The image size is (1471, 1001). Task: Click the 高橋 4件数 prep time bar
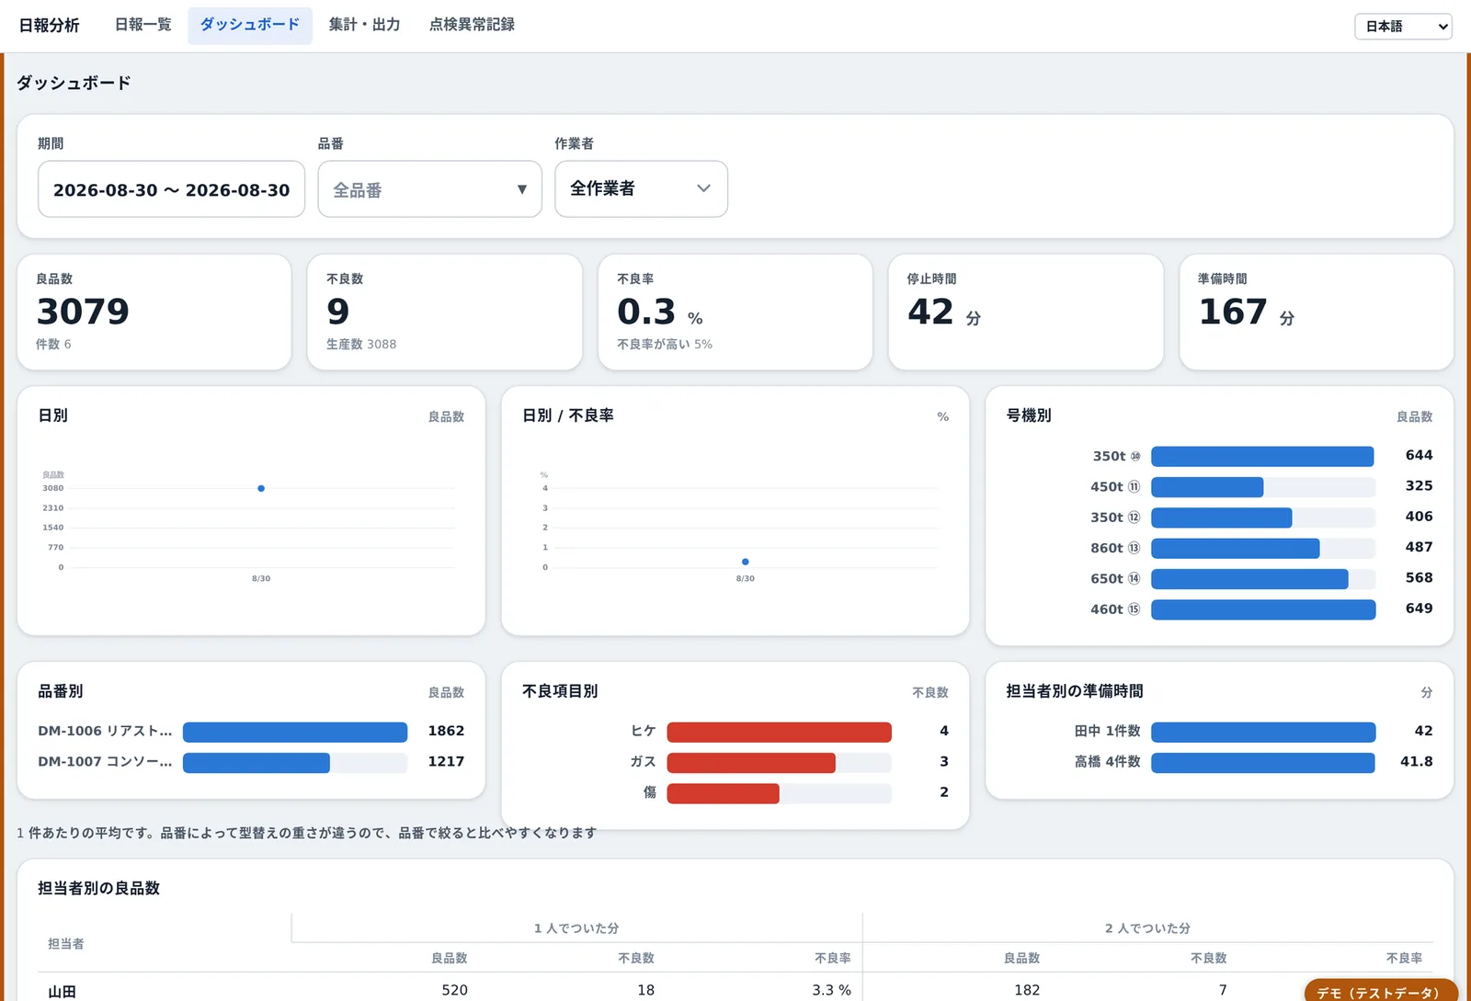point(1263,762)
